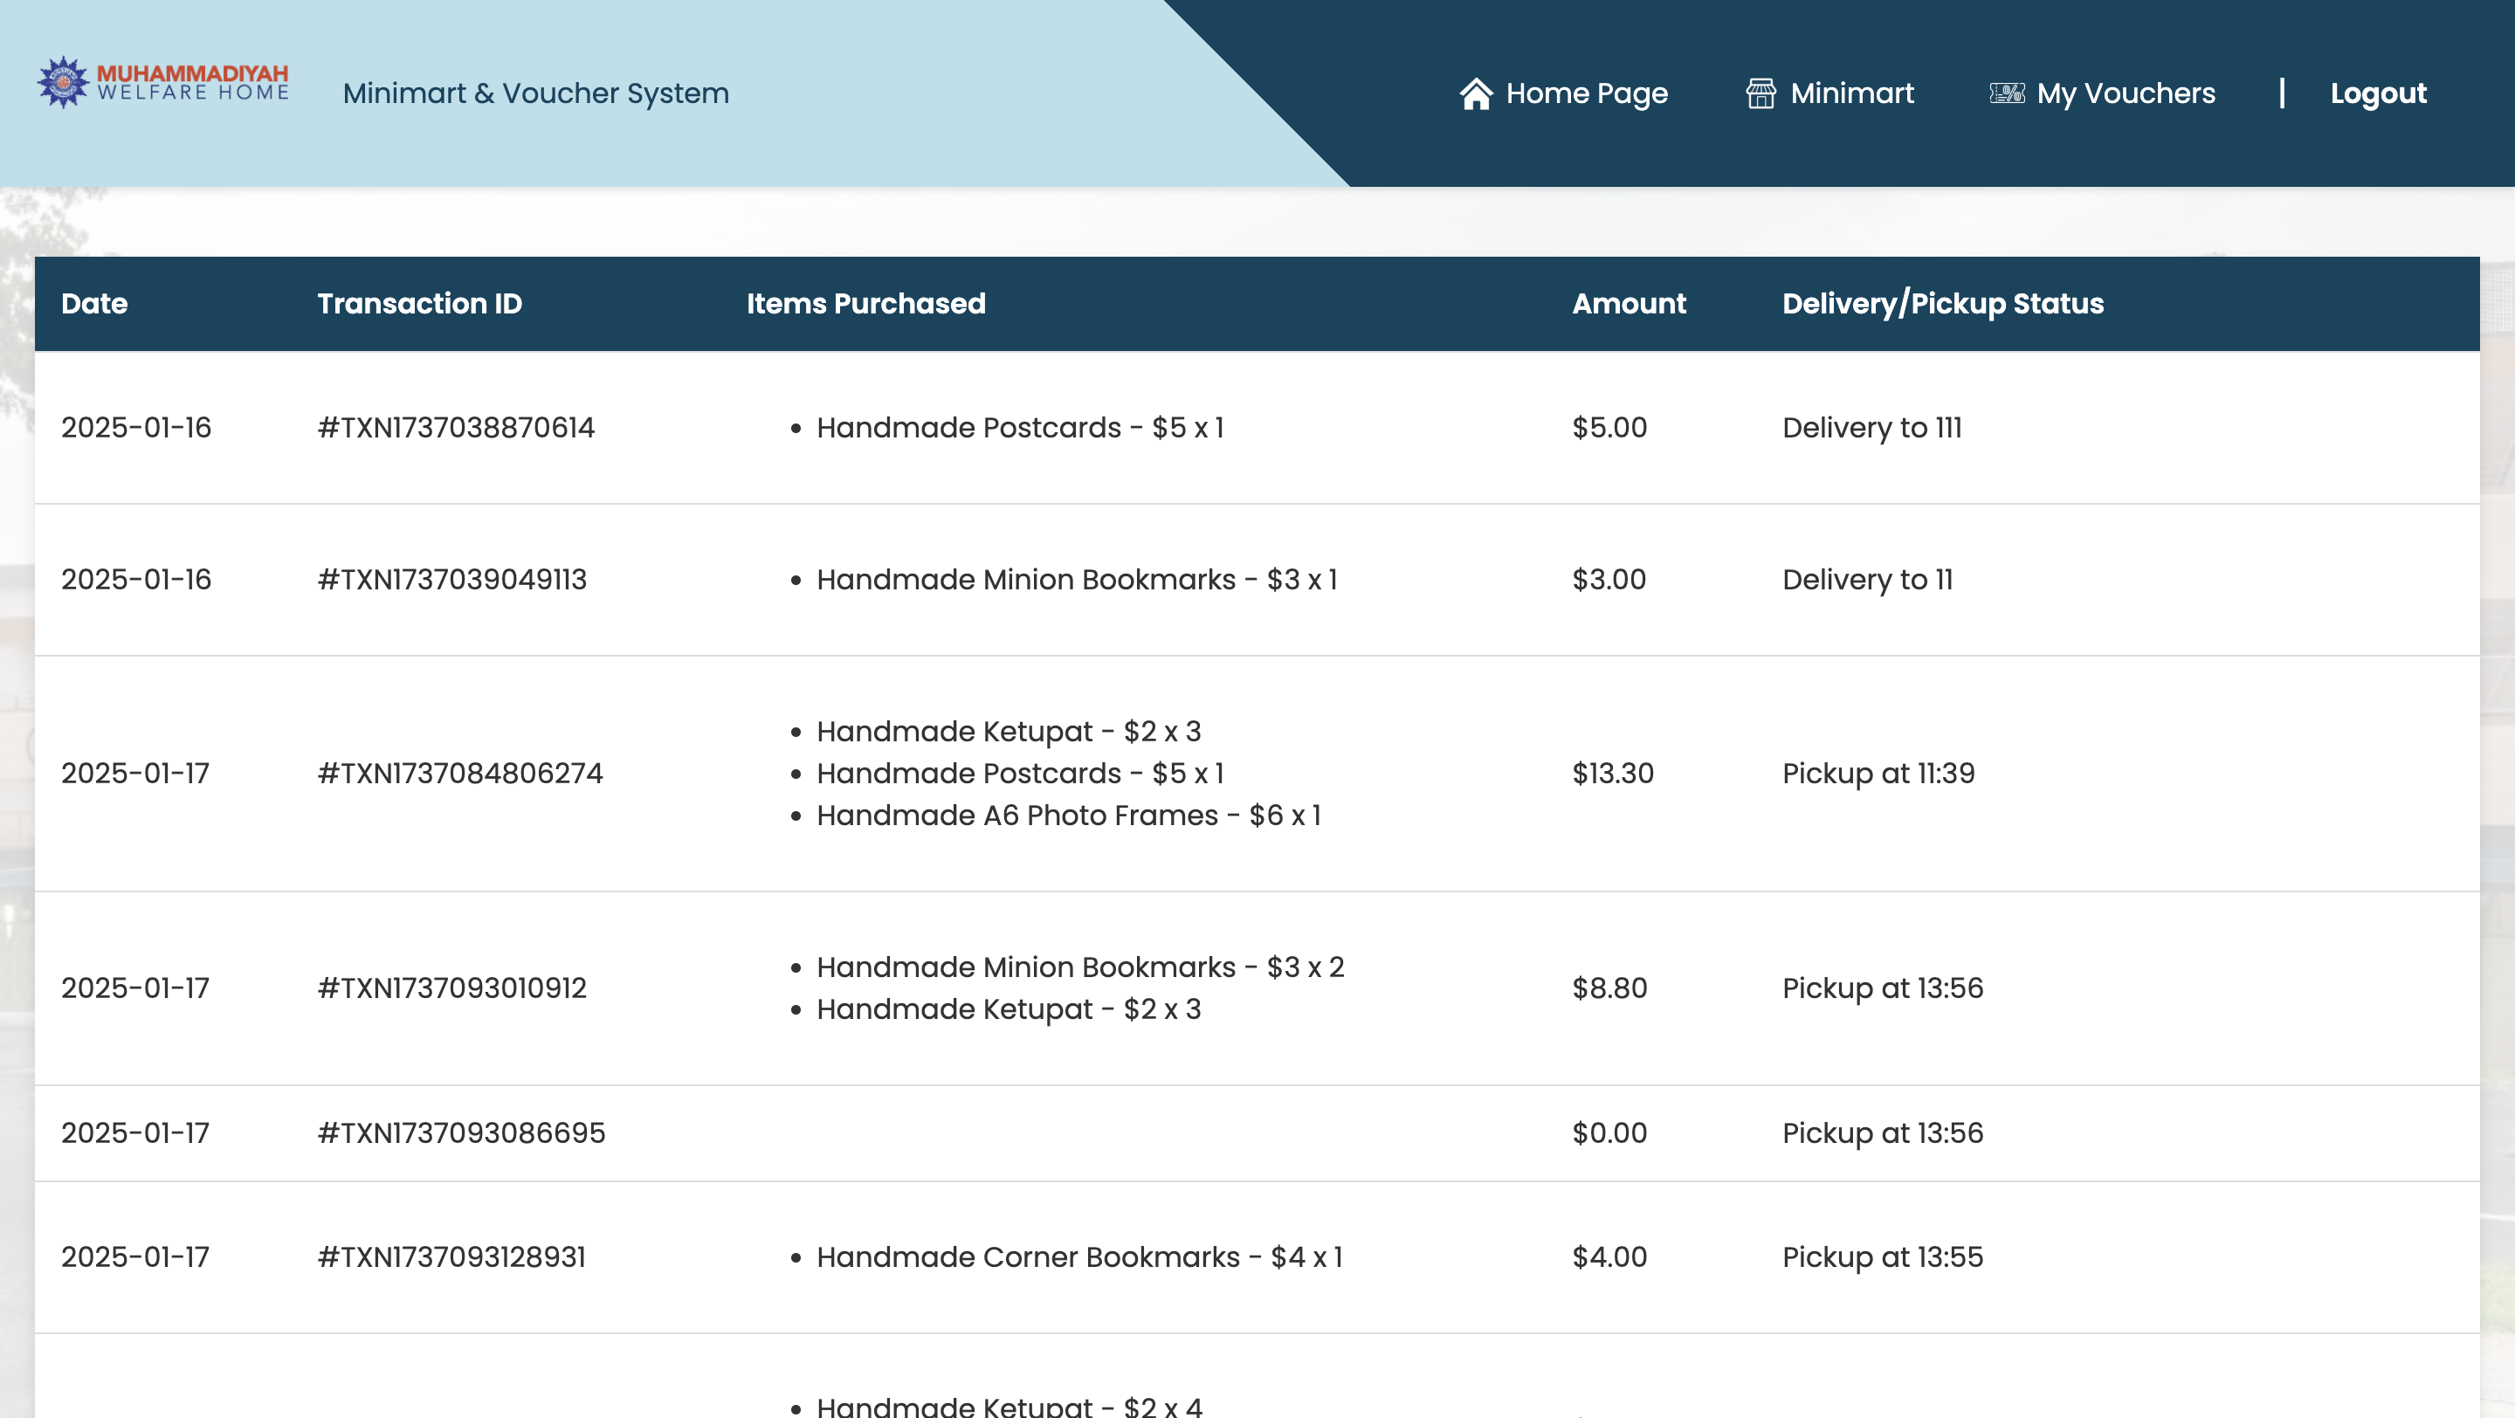
Task: Click the Handmade Corner Bookmarks item entry
Action: (x=1078, y=1257)
